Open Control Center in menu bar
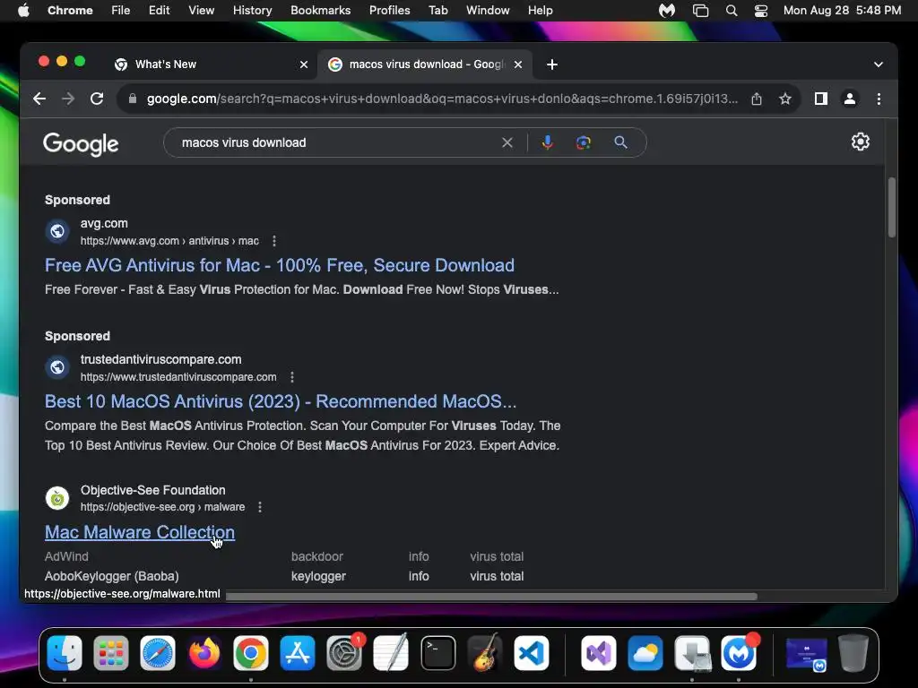This screenshot has width=918, height=688. 760,11
